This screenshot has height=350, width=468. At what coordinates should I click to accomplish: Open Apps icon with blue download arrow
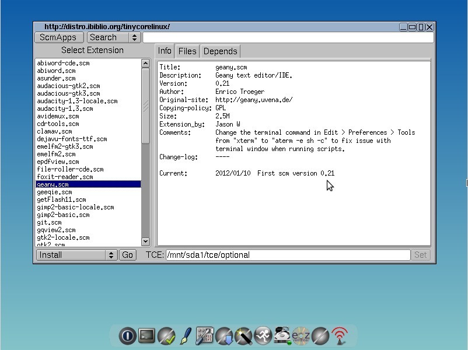tap(224, 335)
